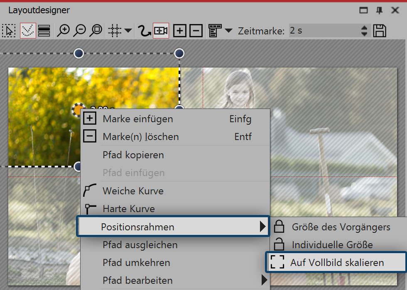This screenshot has width=407, height=290.
Task: Click the Zeitmarke value field
Action: 324,31
